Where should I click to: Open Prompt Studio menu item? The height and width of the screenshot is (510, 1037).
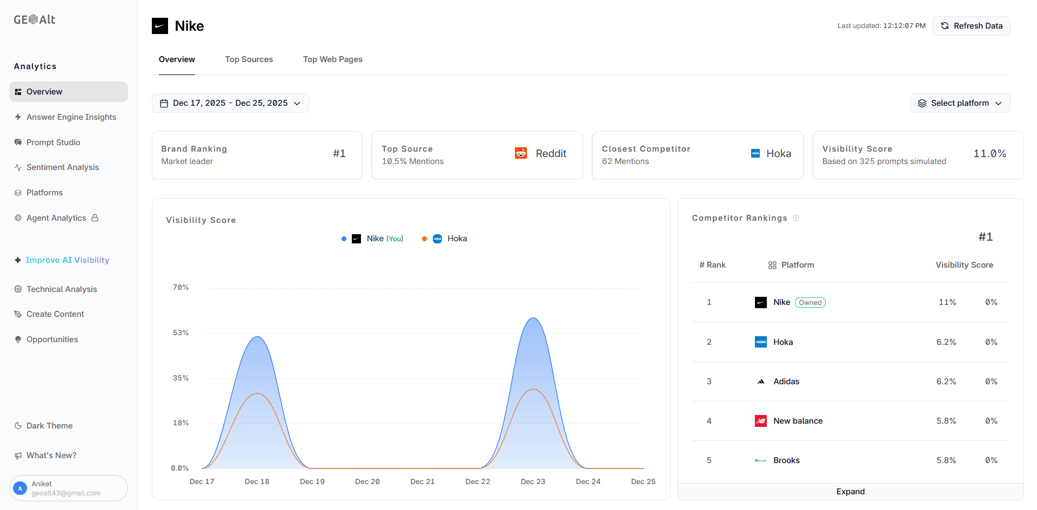point(69,142)
